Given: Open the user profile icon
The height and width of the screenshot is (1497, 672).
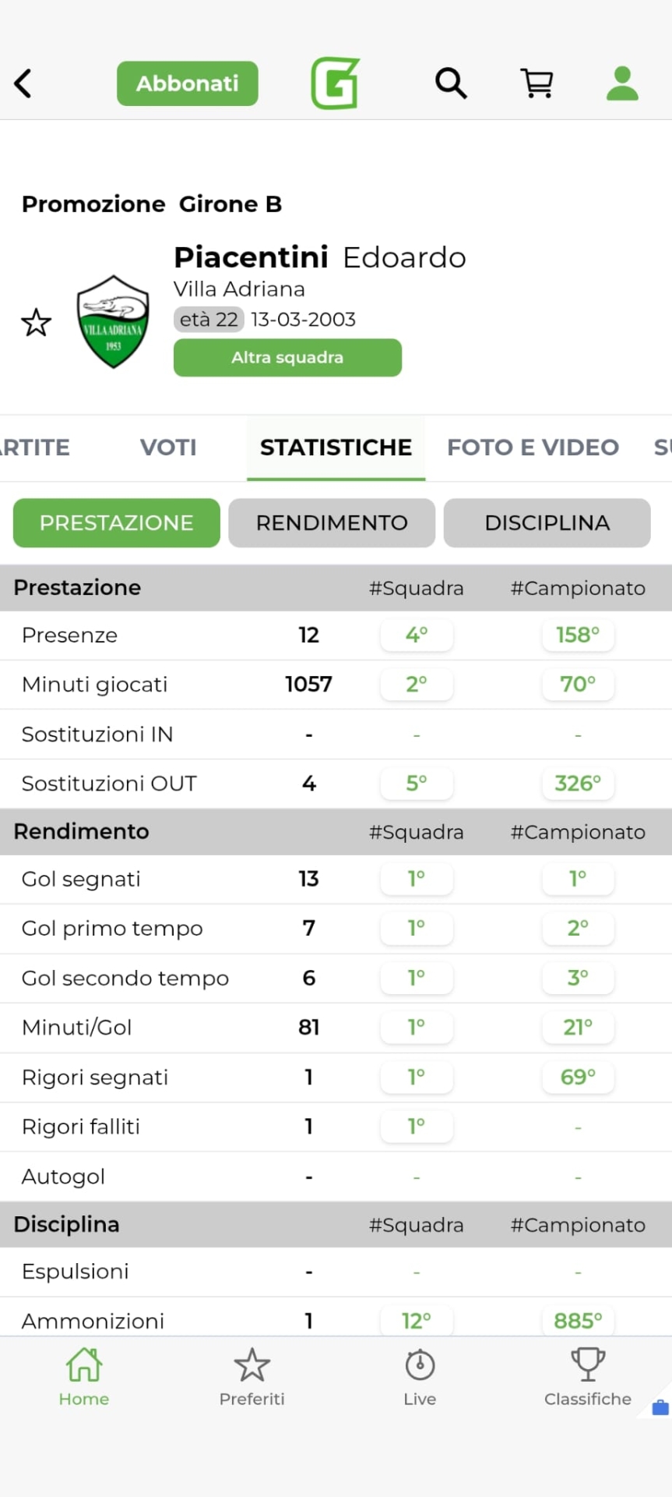Looking at the screenshot, I should (622, 83).
